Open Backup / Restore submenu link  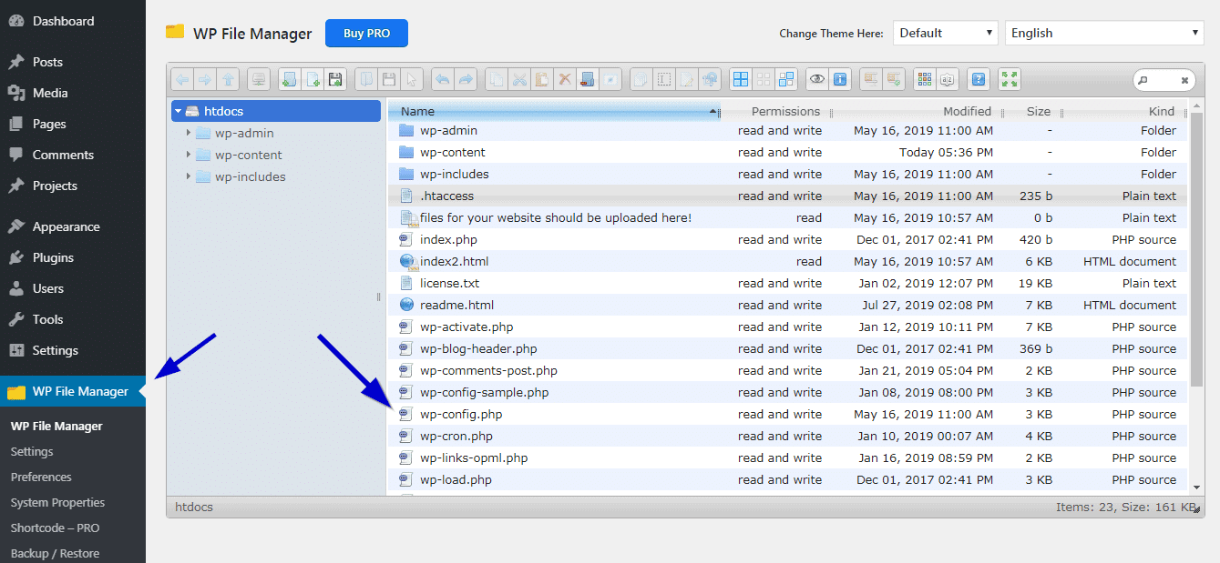pyautogui.click(x=55, y=553)
